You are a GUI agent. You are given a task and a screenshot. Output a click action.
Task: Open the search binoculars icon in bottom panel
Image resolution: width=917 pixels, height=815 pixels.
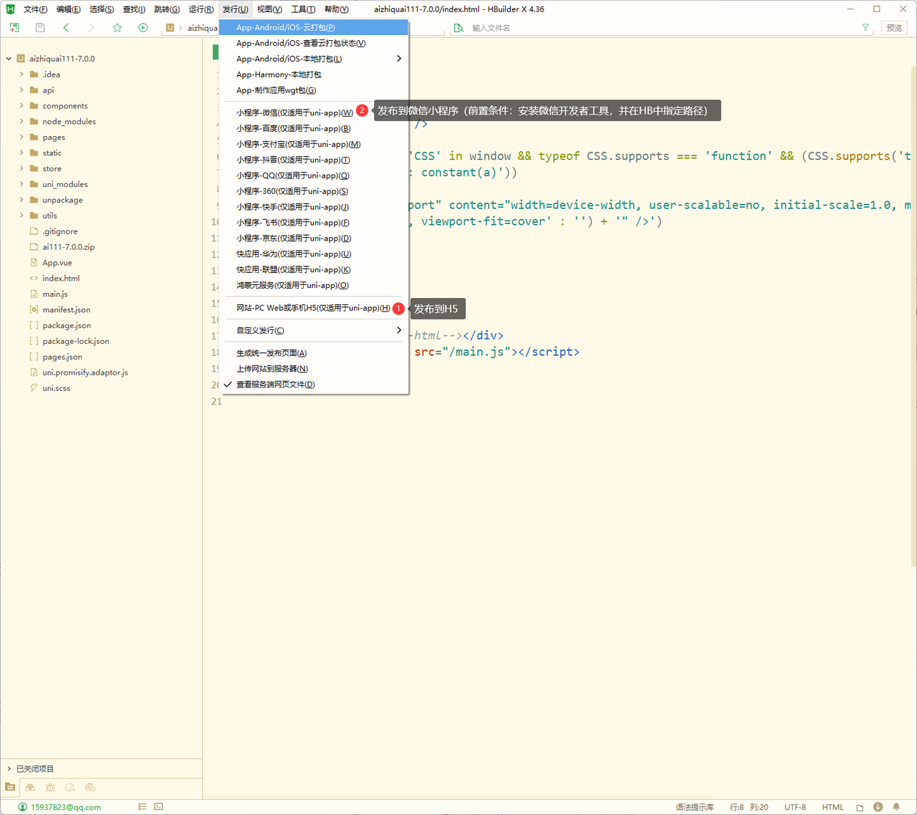coord(30,787)
